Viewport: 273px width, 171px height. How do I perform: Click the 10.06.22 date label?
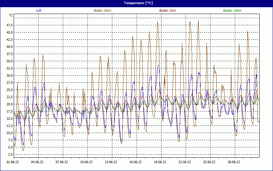(x=87, y=162)
